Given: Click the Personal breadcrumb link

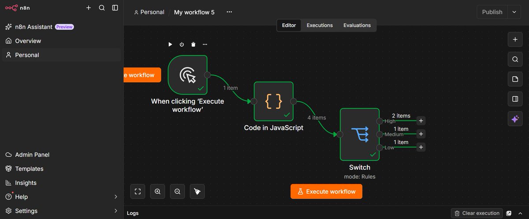Looking at the screenshot, I should pyautogui.click(x=149, y=12).
